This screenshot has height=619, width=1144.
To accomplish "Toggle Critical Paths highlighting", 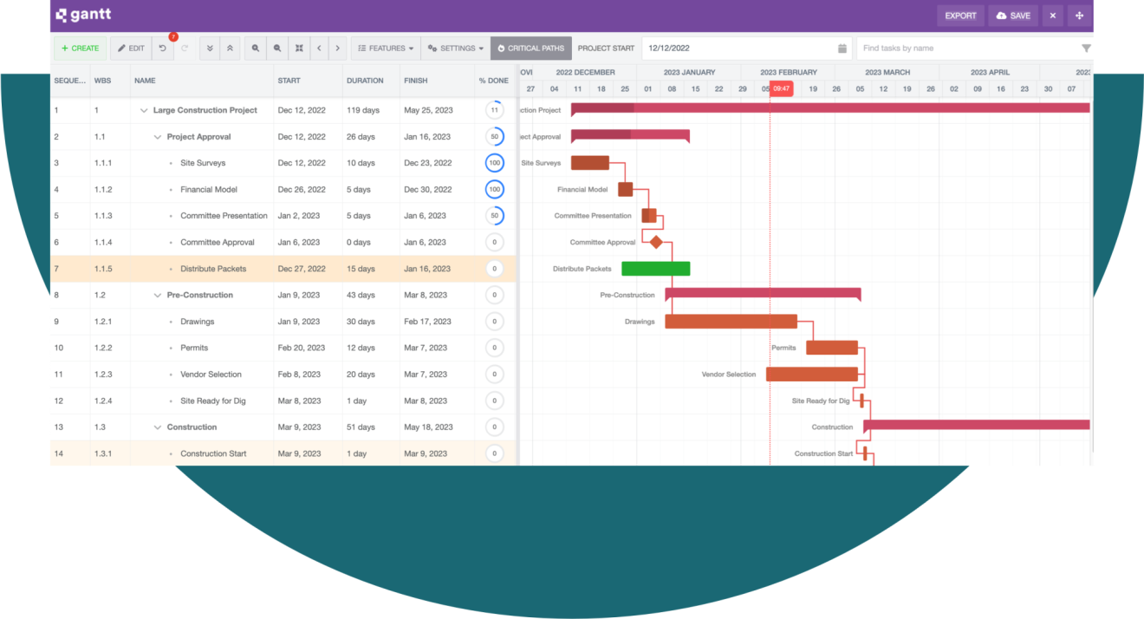I will pos(530,48).
